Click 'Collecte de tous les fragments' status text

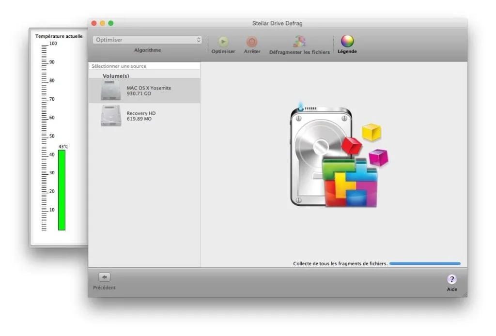(x=341, y=263)
